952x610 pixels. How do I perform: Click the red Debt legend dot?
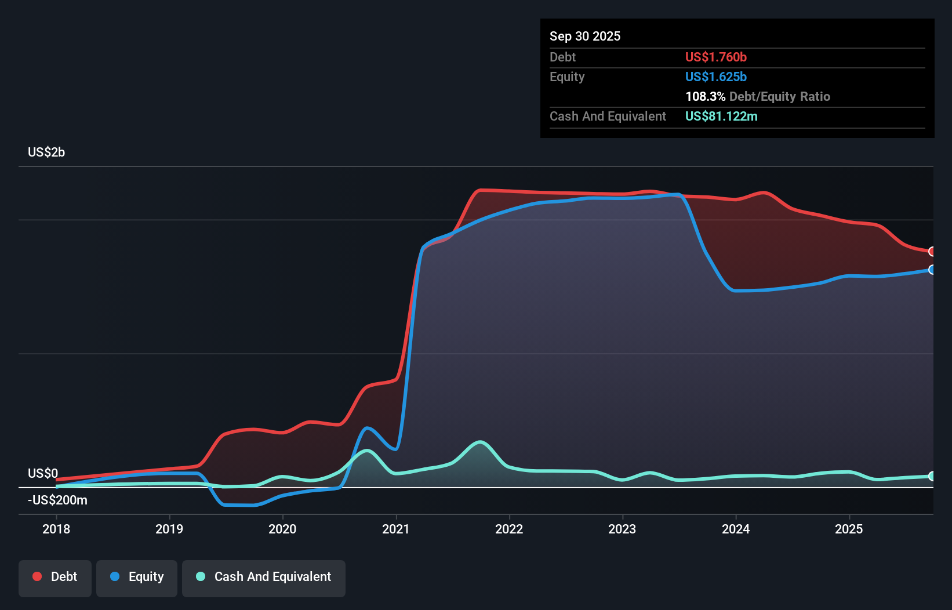tap(37, 576)
